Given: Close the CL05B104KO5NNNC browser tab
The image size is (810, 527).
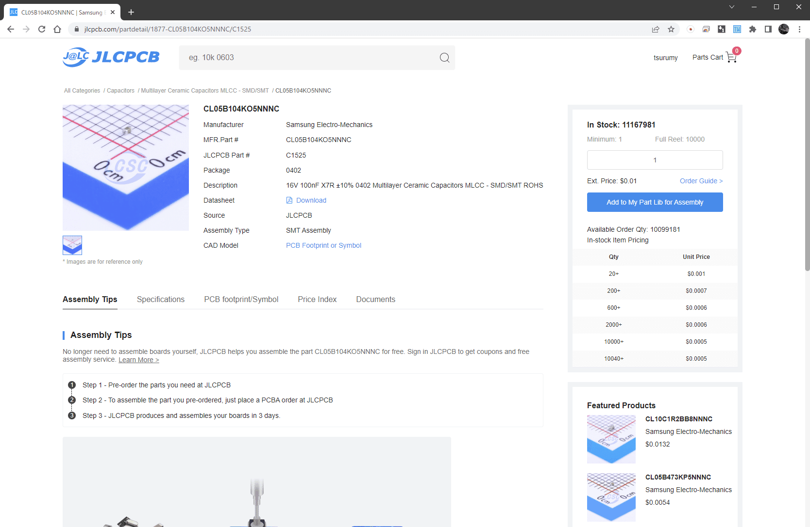Looking at the screenshot, I should [x=113, y=12].
